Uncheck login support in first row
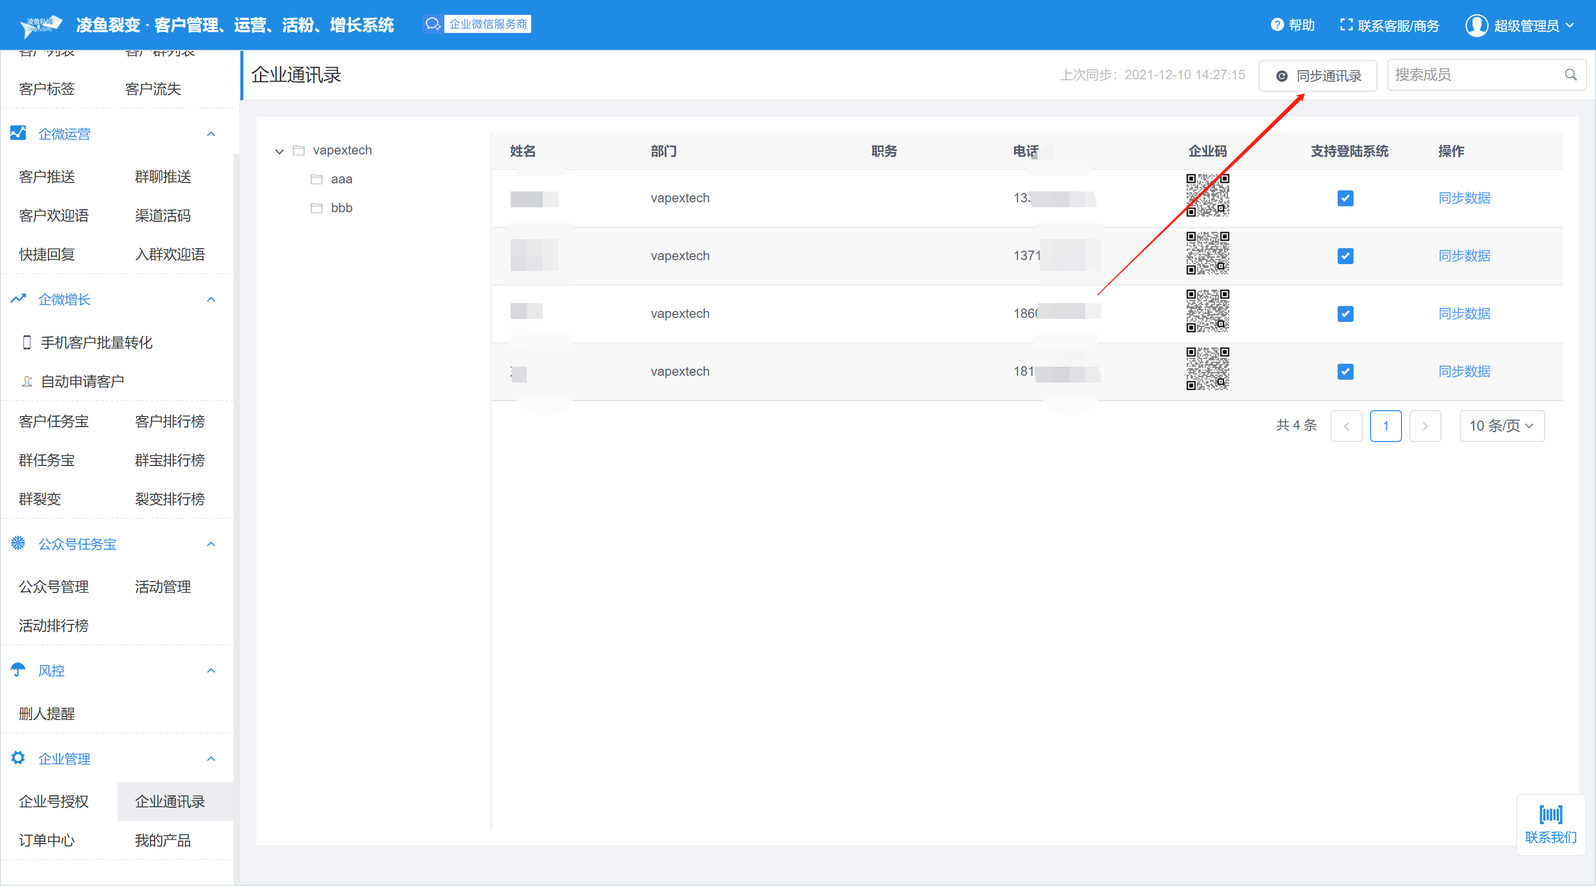 coord(1345,199)
